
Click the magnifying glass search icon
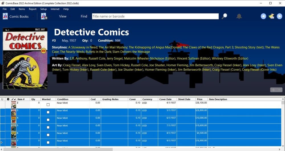[225, 16]
